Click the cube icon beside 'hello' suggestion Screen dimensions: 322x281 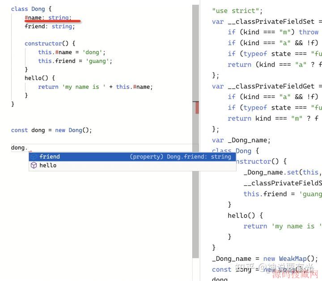34,166
